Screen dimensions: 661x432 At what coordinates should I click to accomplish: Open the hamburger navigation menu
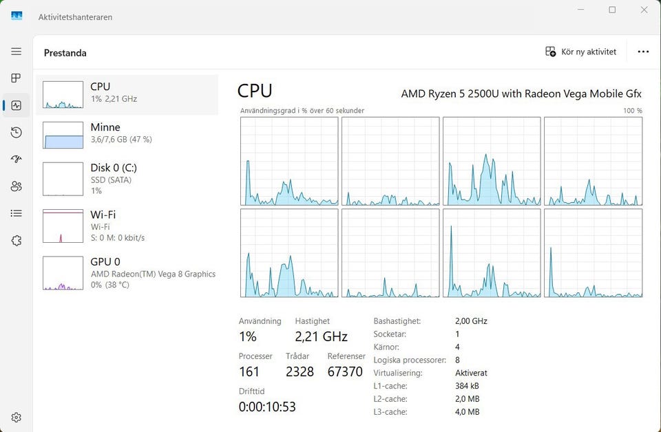17,52
